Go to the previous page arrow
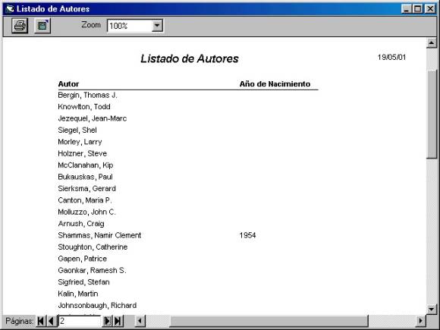This screenshot has width=440, height=330. point(51,321)
